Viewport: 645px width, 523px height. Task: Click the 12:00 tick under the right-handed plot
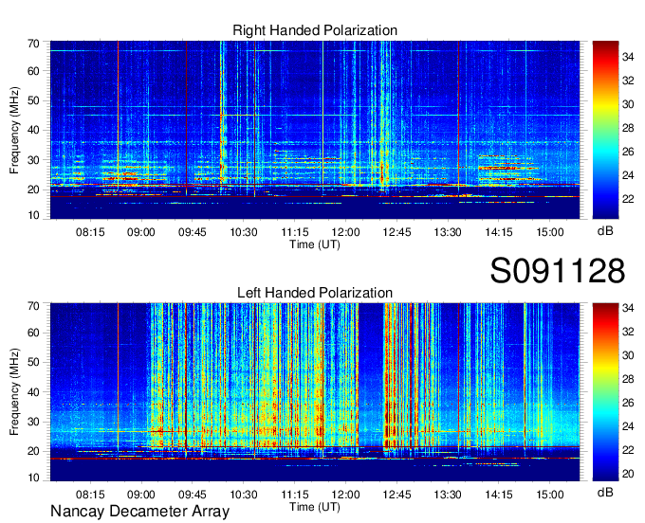pos(345,232)
